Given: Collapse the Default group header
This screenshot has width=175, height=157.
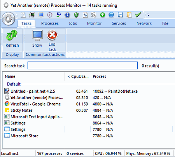Looking at the screenshot, I should coord(14,84).
